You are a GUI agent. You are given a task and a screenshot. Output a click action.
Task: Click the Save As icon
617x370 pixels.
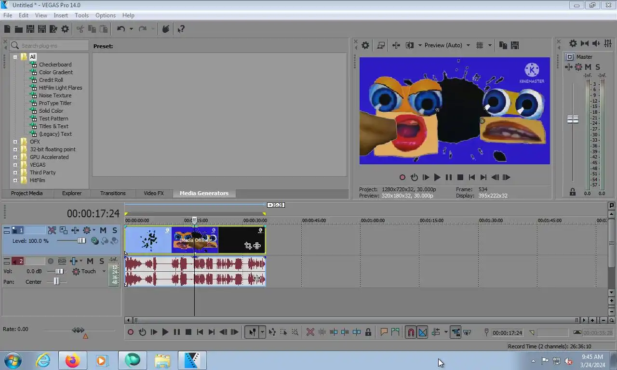tap(41, 29)
